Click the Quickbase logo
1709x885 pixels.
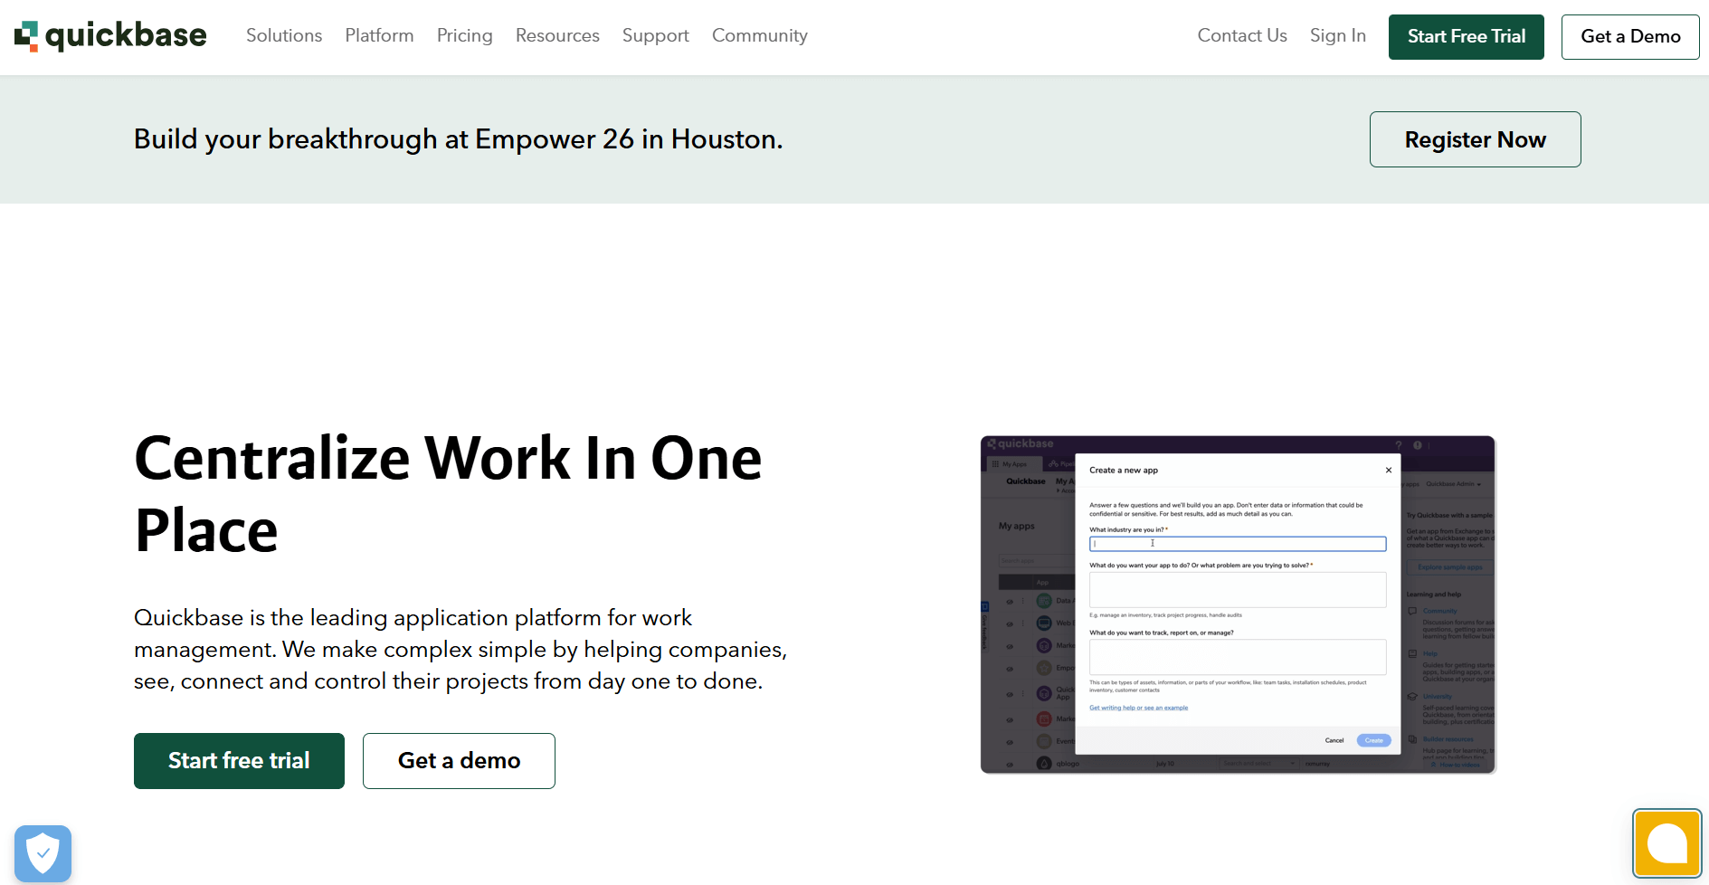tap(110, 36)
